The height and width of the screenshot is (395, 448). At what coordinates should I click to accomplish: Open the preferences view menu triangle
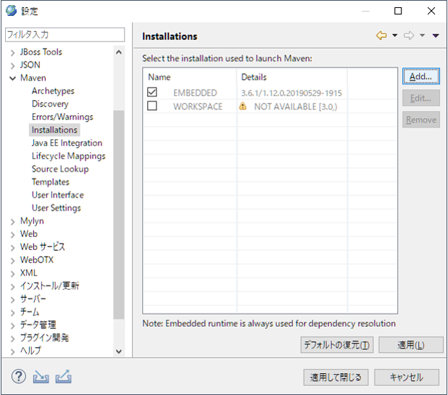click(436, 36)
